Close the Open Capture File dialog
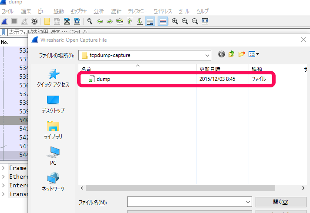The height and width of the screenshot is (213, 310). [x=303, y=40]
